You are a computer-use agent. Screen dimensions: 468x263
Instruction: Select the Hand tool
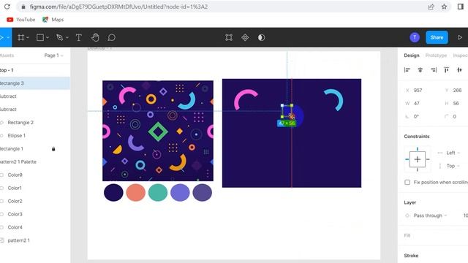point(95,37)
